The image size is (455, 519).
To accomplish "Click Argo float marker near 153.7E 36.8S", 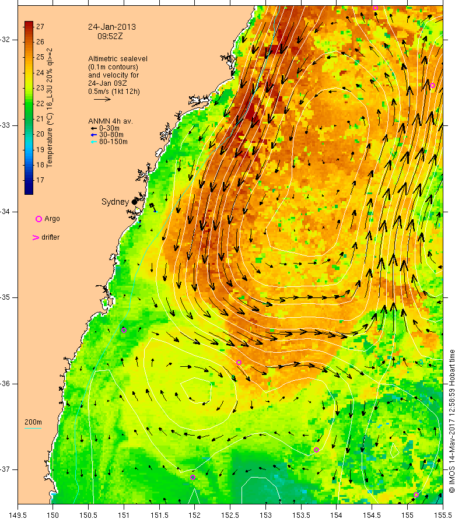I will point(316,450).
